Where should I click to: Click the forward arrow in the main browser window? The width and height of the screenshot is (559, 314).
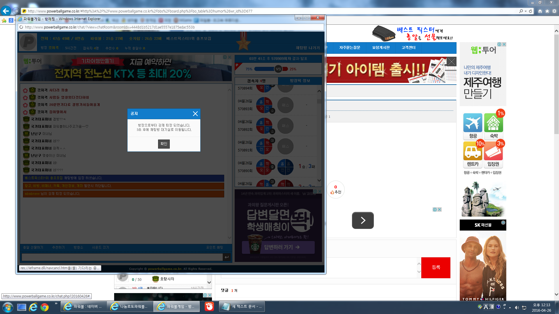pos(16,11)
